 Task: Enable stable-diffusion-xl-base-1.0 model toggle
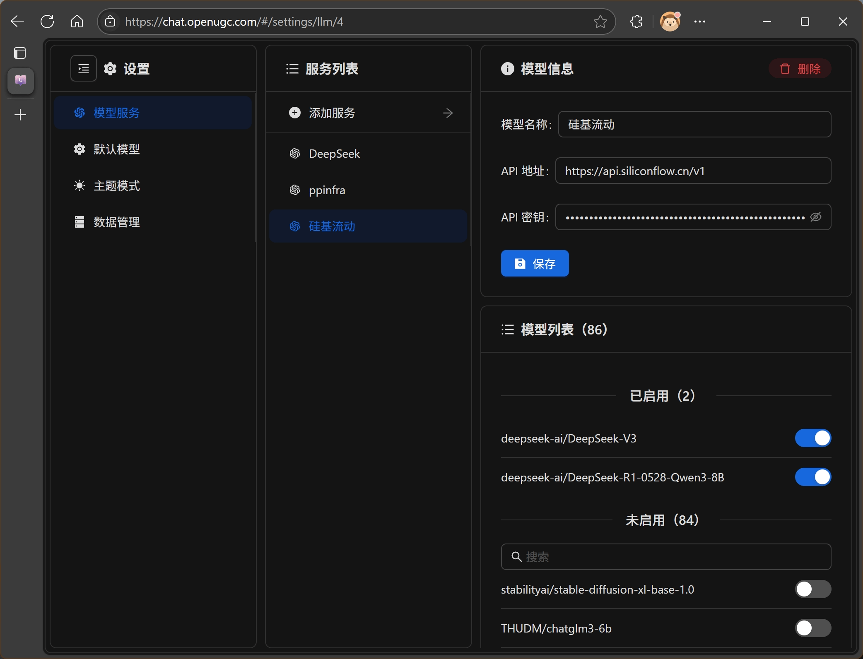click(x=813, y=589)
